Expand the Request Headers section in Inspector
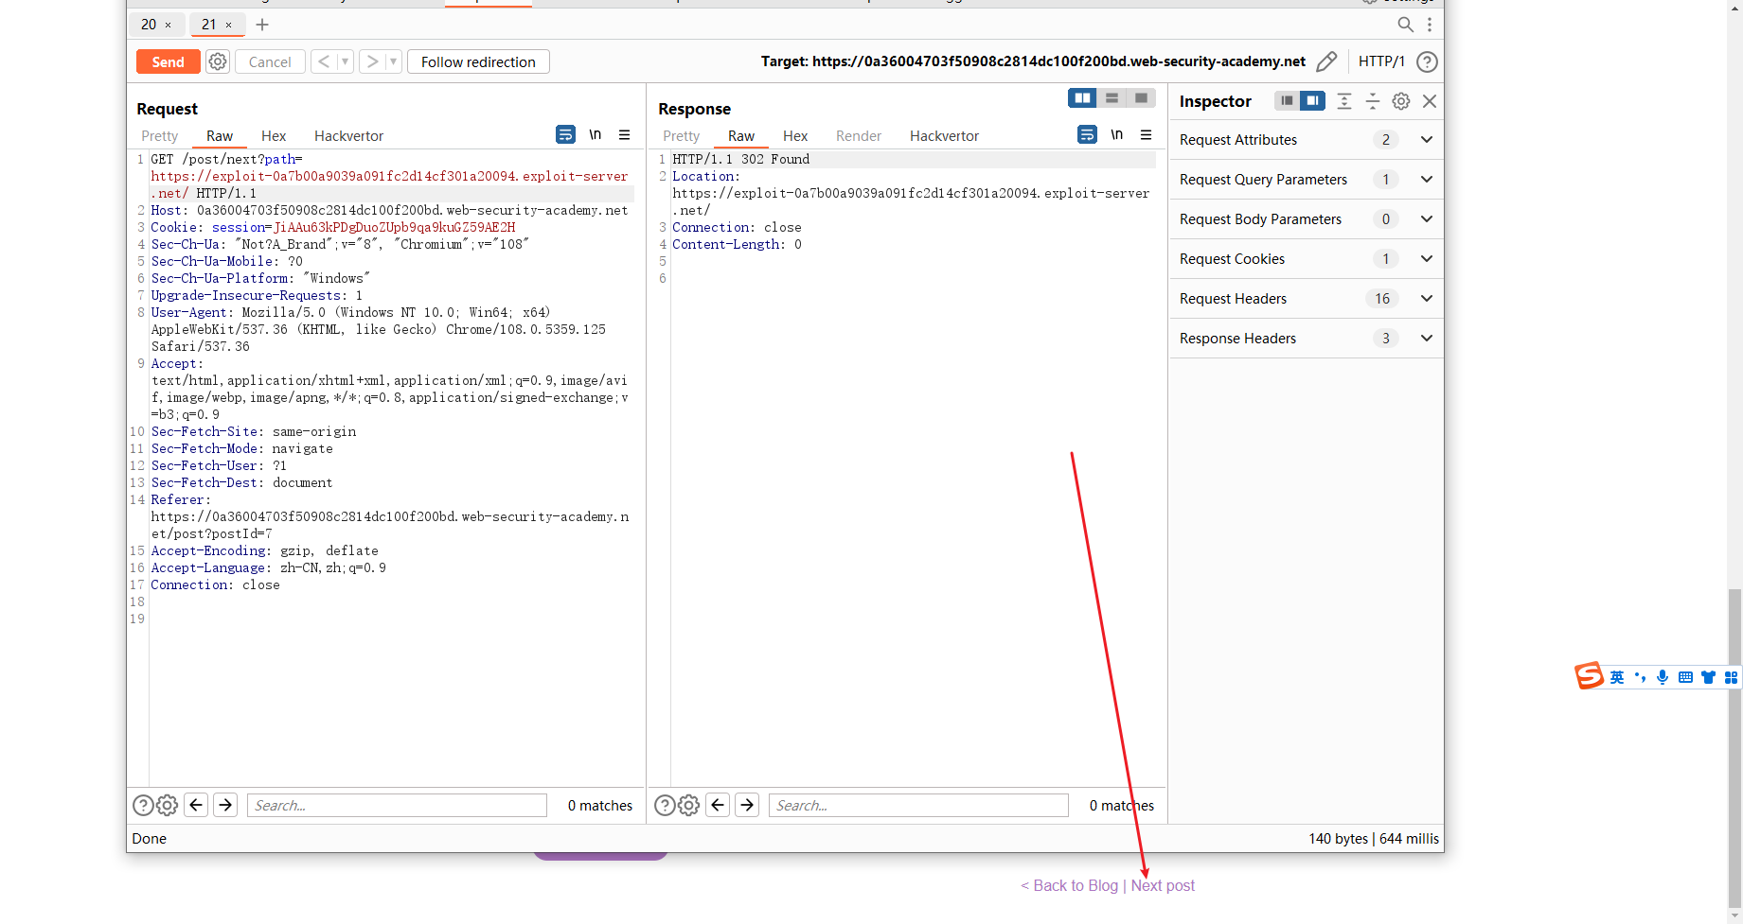 [x=1426, y=298]
